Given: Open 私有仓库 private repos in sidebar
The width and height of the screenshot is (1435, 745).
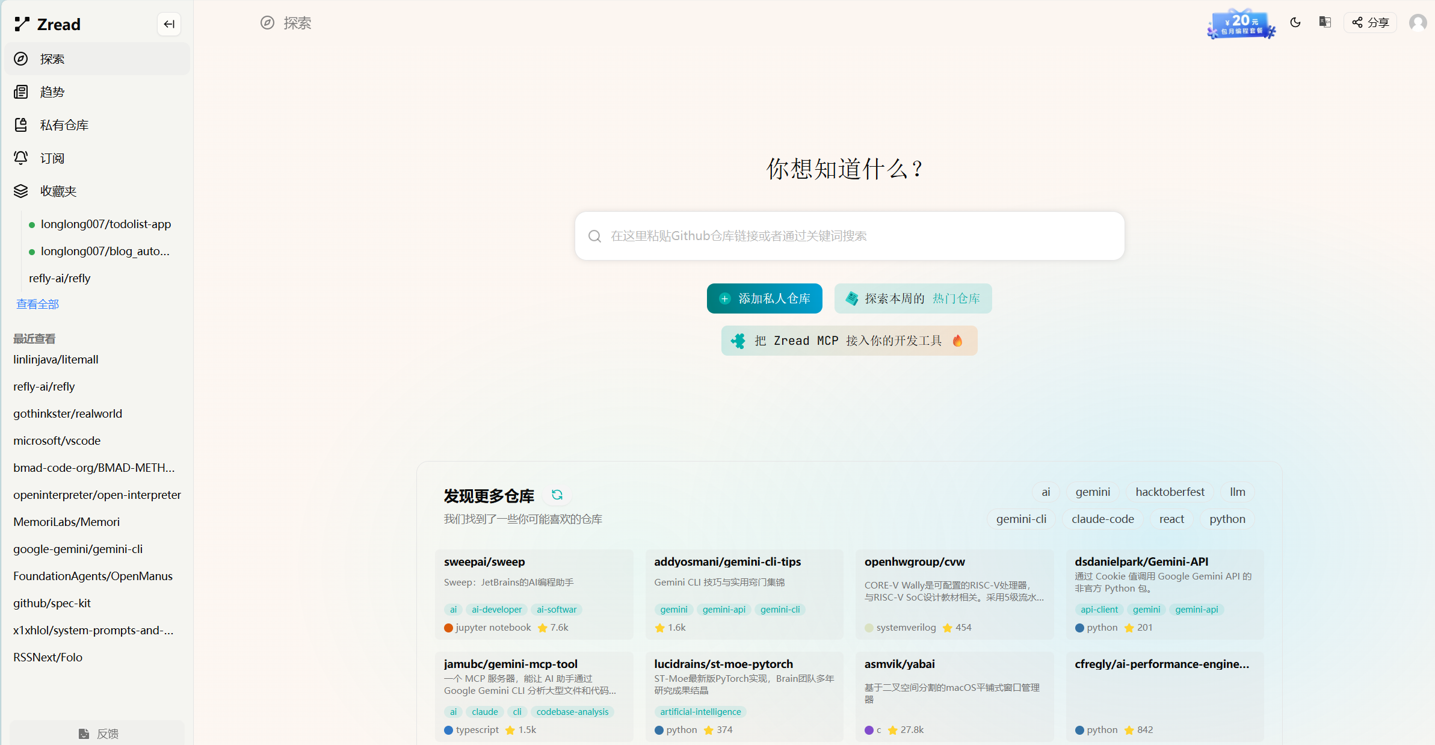Looking at the screenshot, I should (64, 125).
